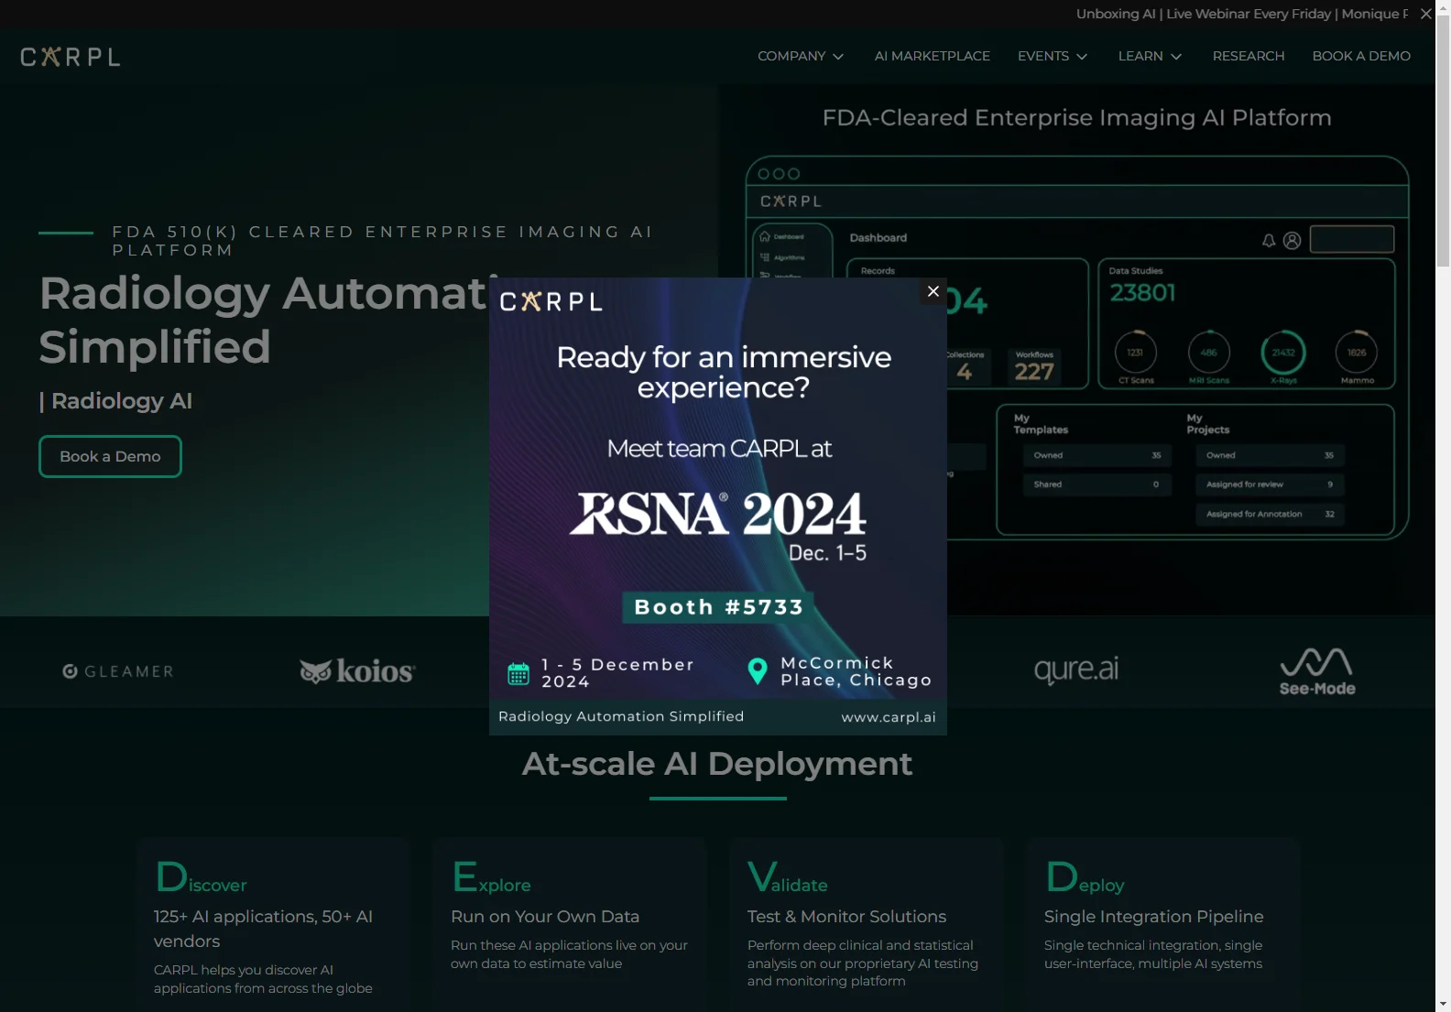Click the CARPL logo in header
The height and width of the screenshot is (1012, 1451).
coord(71,57)
